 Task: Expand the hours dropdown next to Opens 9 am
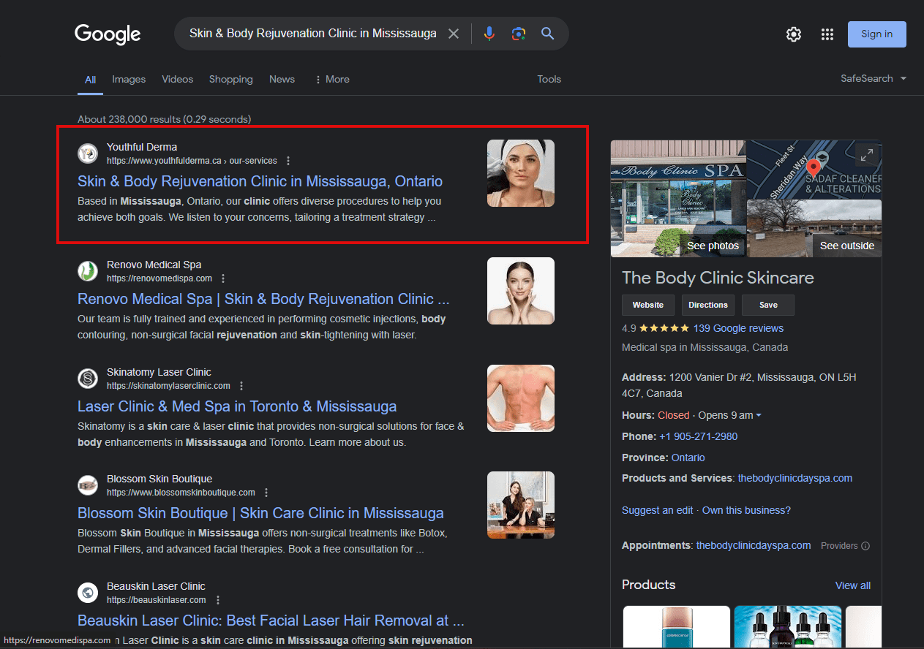[x=759, y=415]
